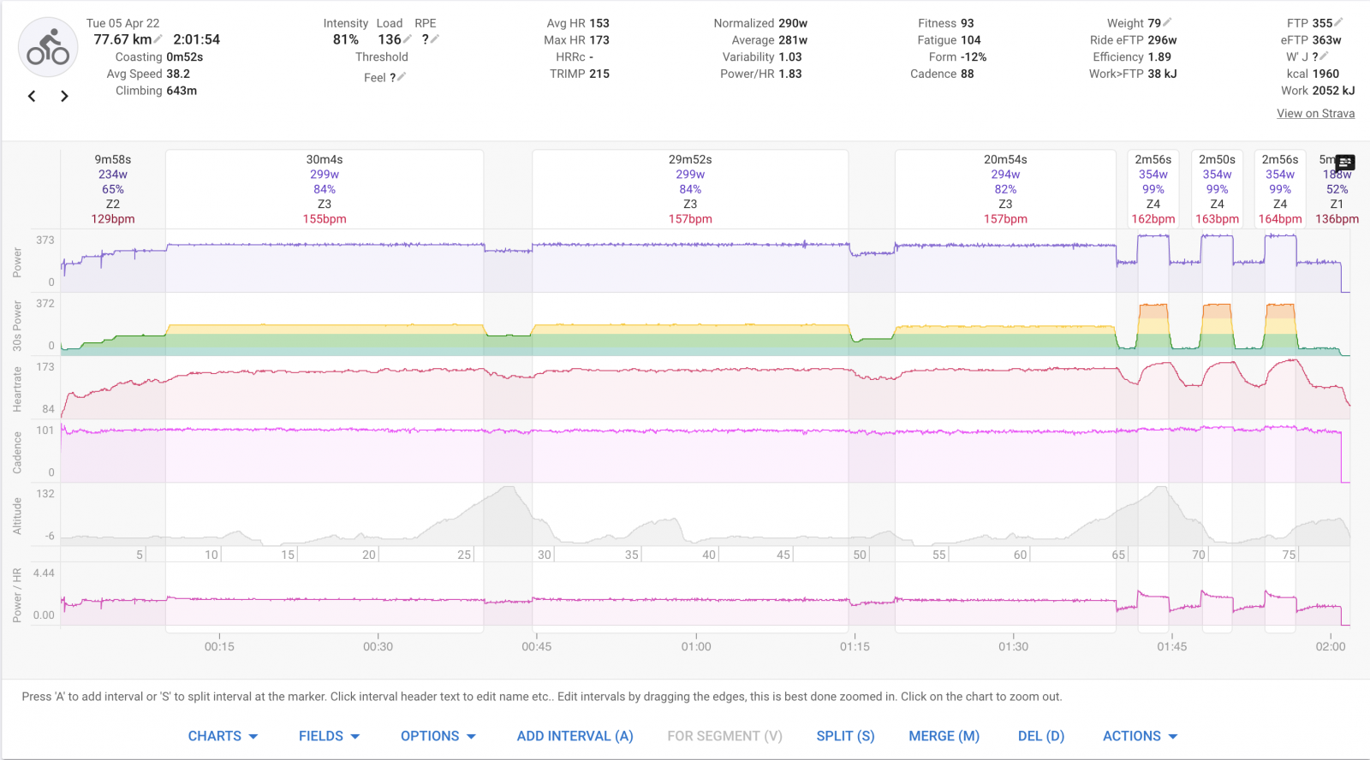Screen dimensions: 1370x760
Task: Open the ACTIONS menu
Action: 1140,736
